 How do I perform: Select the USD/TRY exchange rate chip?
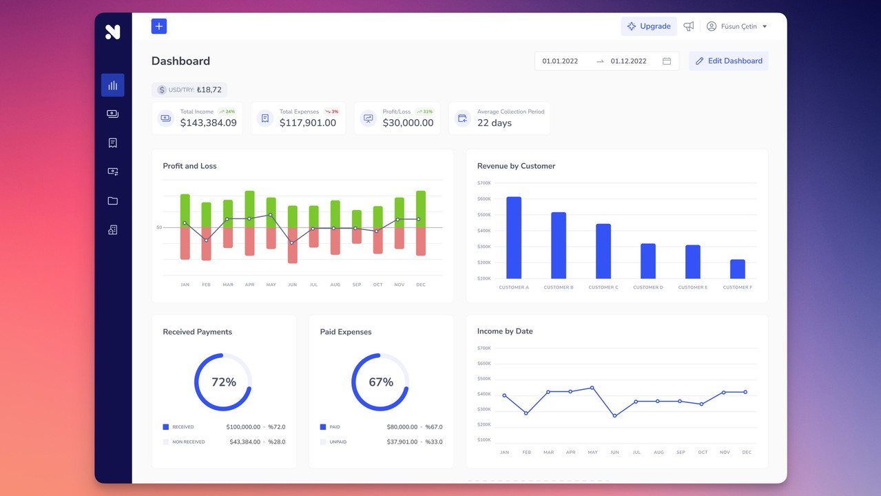click(189, 90)
